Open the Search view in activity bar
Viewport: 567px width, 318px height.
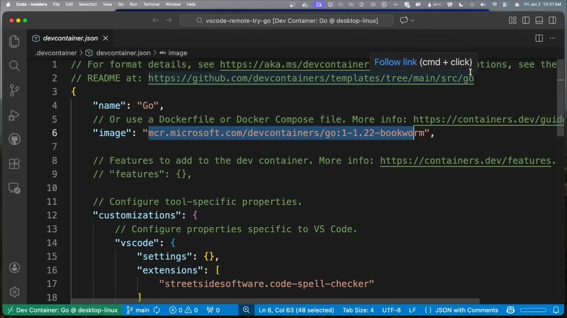click(14, 66)
